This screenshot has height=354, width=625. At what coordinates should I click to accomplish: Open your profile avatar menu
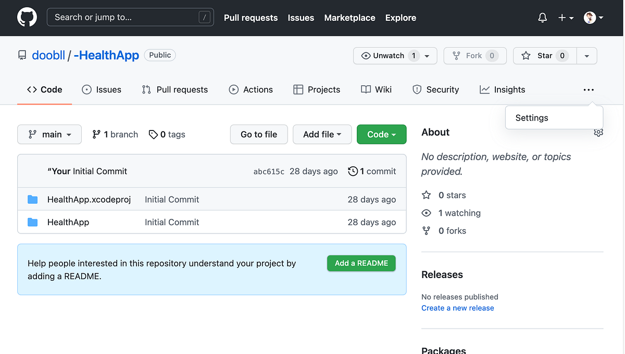(x=589, y=17)
